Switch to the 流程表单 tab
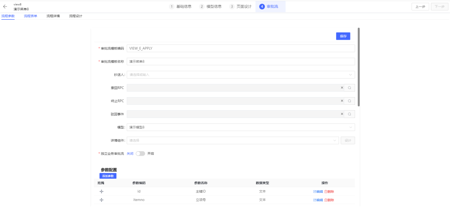The image size is (450, 216). click(31, 16)
